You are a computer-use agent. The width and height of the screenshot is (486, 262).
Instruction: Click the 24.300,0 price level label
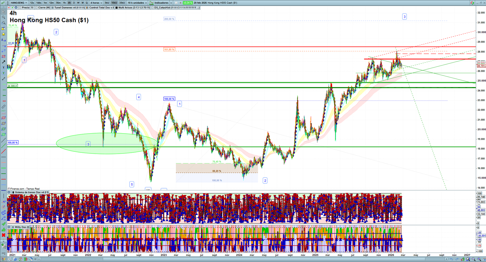pos(12,86)
